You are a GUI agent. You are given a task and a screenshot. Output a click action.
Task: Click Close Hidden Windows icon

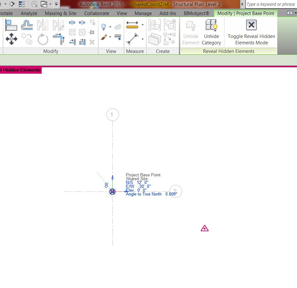(34, 4)
